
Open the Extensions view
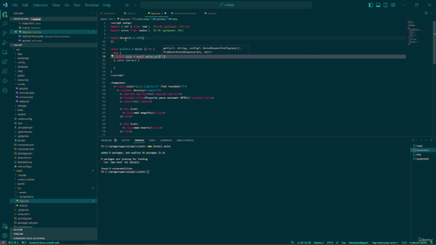coord(5,62)
